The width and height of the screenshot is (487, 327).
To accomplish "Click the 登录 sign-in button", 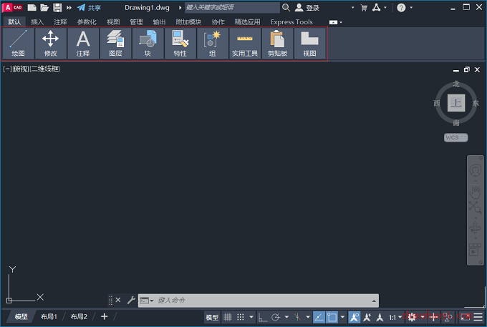I will pos(307,8).
